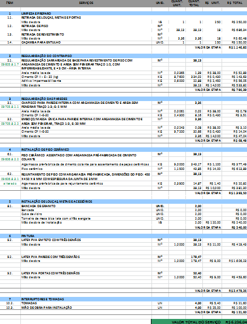Viewport: 247px width, 324px height.
Task: Select the REGULARIZAÇÃO DO CONTRAPISO section header
Action: click(123, 56)
